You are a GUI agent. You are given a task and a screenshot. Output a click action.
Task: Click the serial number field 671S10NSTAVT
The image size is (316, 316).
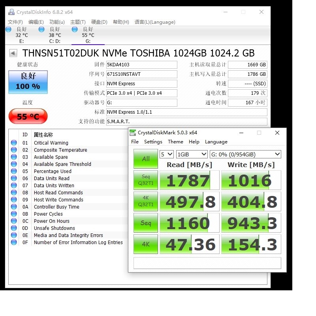click(x=142, y=74)
